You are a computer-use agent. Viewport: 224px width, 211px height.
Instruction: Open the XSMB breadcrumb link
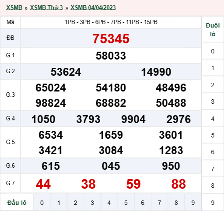(x=14, y=7)
